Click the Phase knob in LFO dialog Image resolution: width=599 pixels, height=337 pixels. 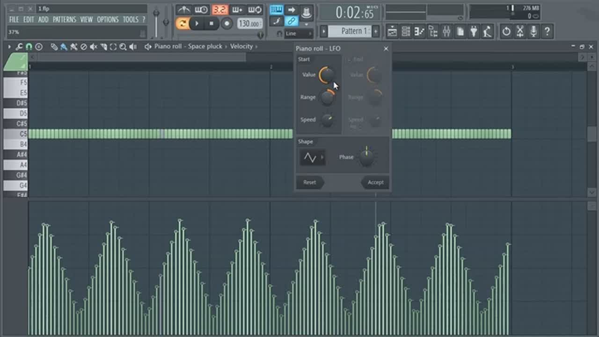tap(366, 158)
